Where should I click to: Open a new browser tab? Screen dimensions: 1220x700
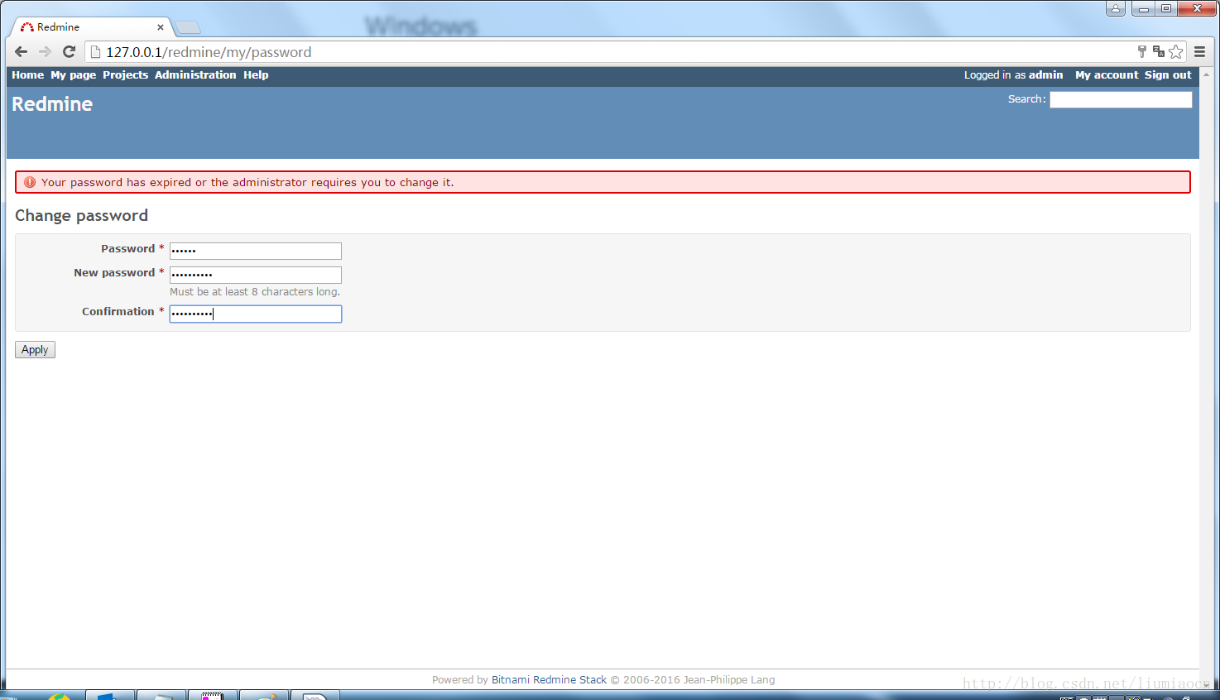[x=188, y=27]
